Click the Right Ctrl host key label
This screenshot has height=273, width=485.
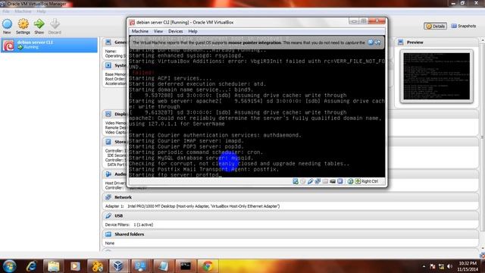(x=369, y=181)
